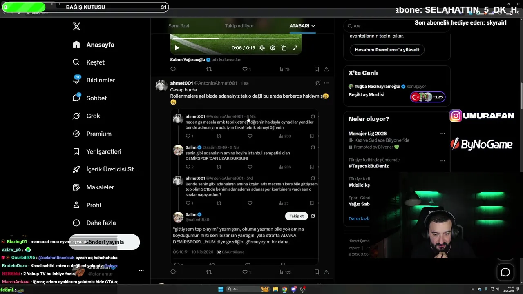Image resolution: width=523 pixels, height=294 pixels.
Task: Open more options on ahmet001 post
Action: click(326, 83)
